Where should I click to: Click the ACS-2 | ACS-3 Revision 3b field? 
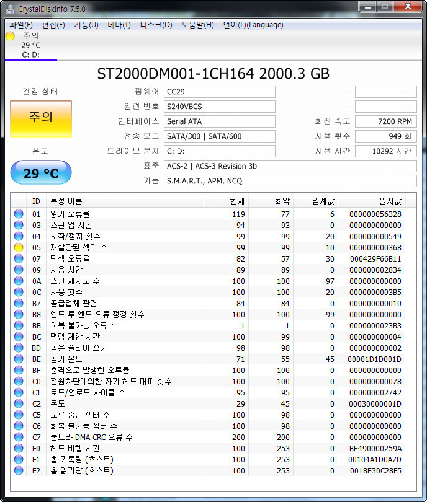[290, 166]
